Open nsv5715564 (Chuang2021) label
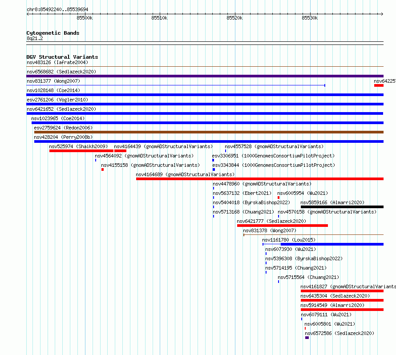Screen dimensions: 396x355 [308, 277]
